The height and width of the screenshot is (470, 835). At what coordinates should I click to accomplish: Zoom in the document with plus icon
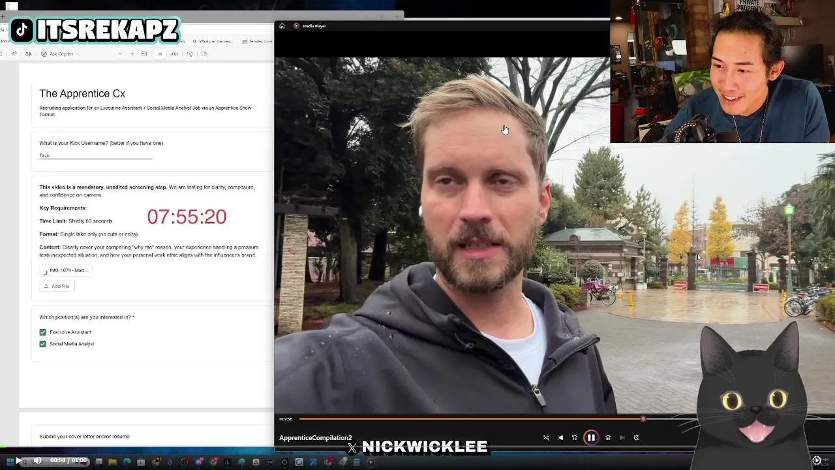point(132,54)
